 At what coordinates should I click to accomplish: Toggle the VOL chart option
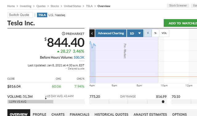tap(164, 33)
